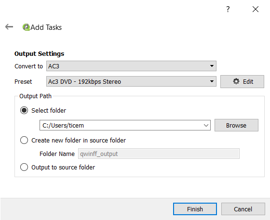The height and width of the screenshot is (220, 270).
Task: Click Finish to add the tasks
Action: click(195, 209)
